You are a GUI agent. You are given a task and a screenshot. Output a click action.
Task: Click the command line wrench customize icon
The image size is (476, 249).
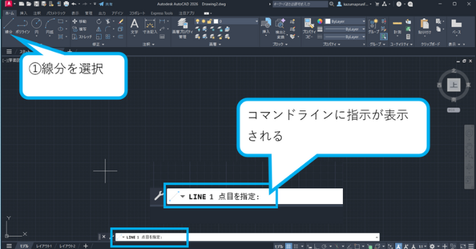tap(158, 196)
